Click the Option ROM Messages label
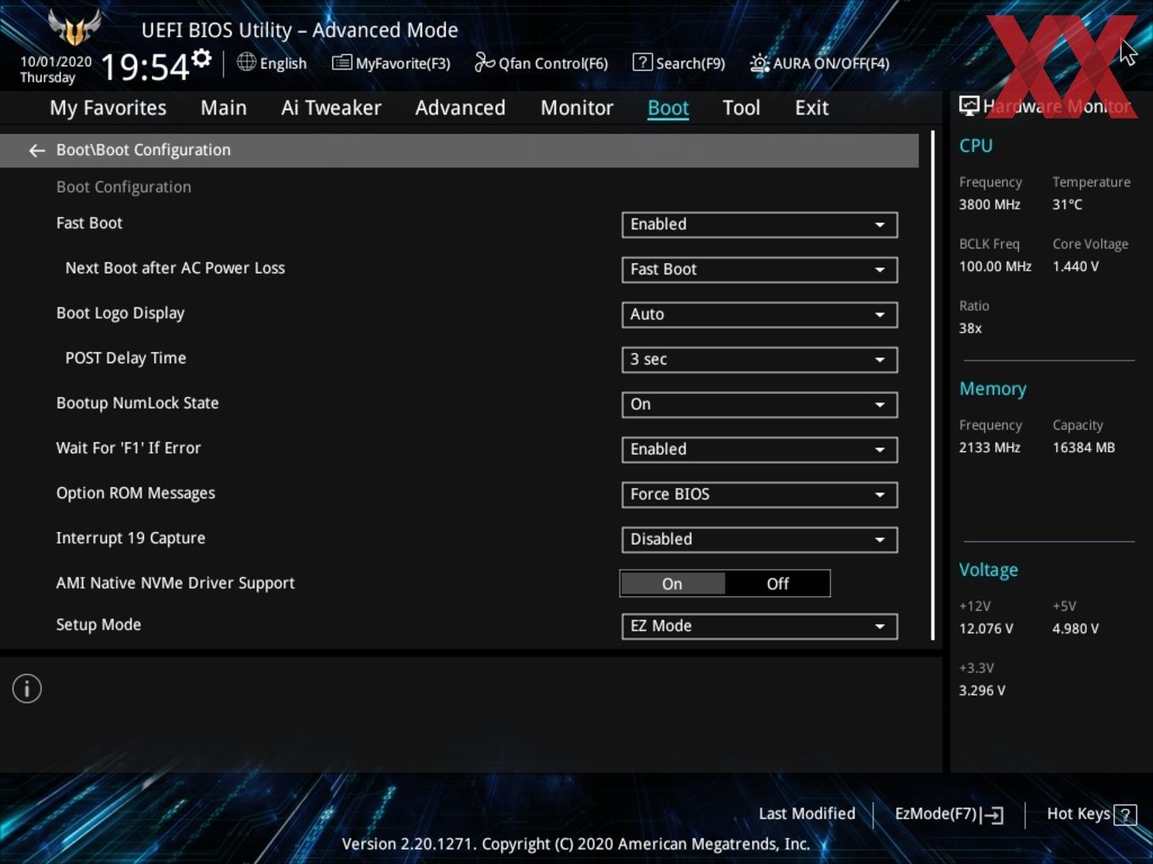 coord(136,493)
